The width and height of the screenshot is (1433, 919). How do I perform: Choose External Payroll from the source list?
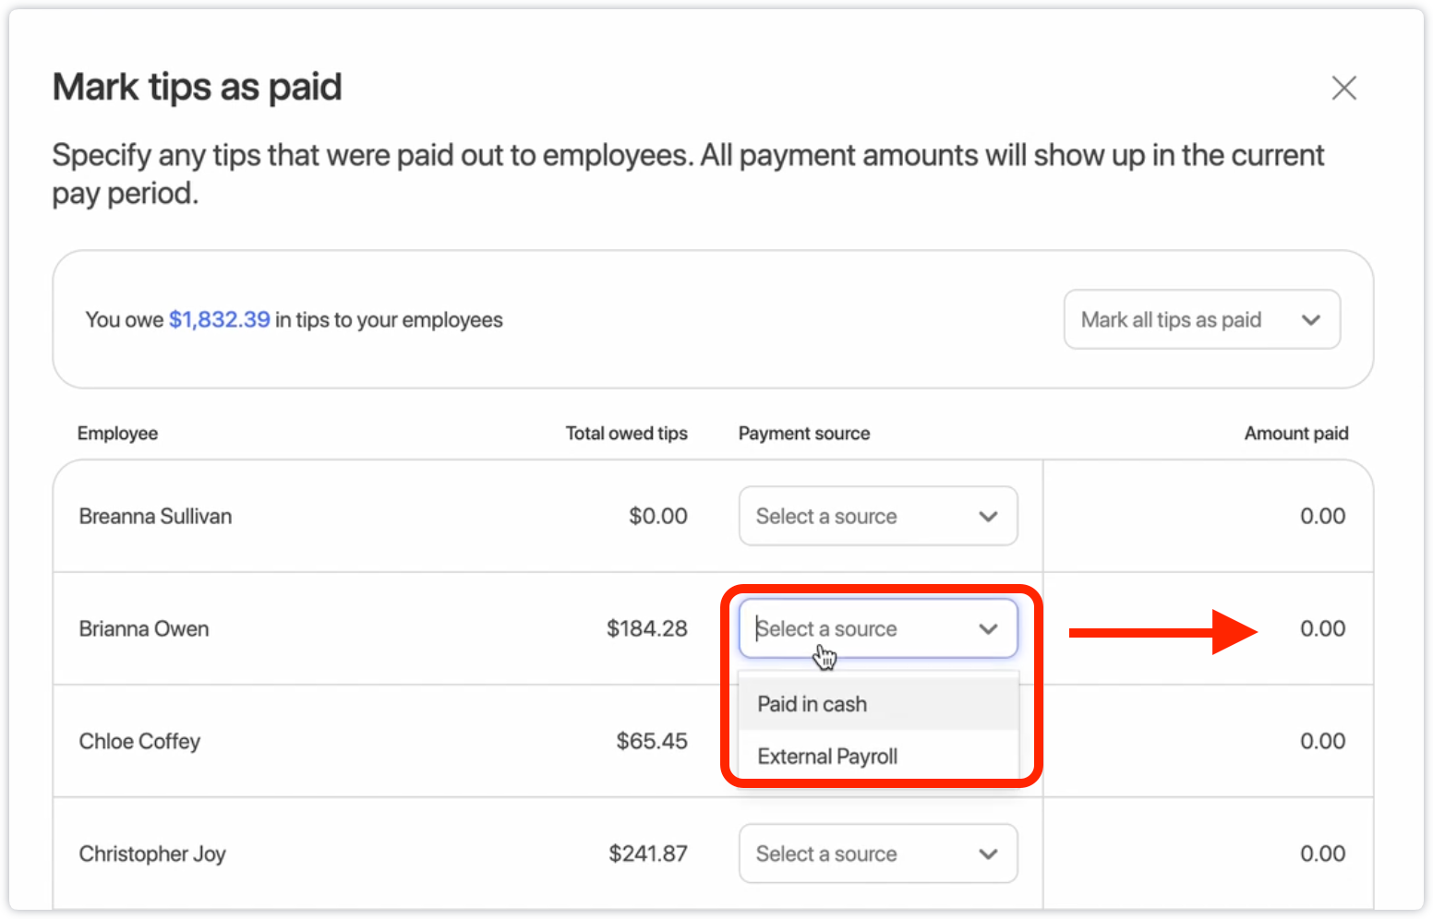[827, 757]
